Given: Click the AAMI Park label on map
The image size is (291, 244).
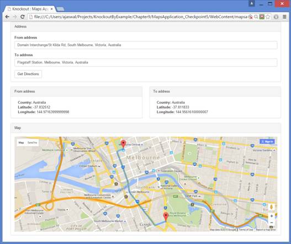Looking at the screenshot, I should (x=191, y=196).
